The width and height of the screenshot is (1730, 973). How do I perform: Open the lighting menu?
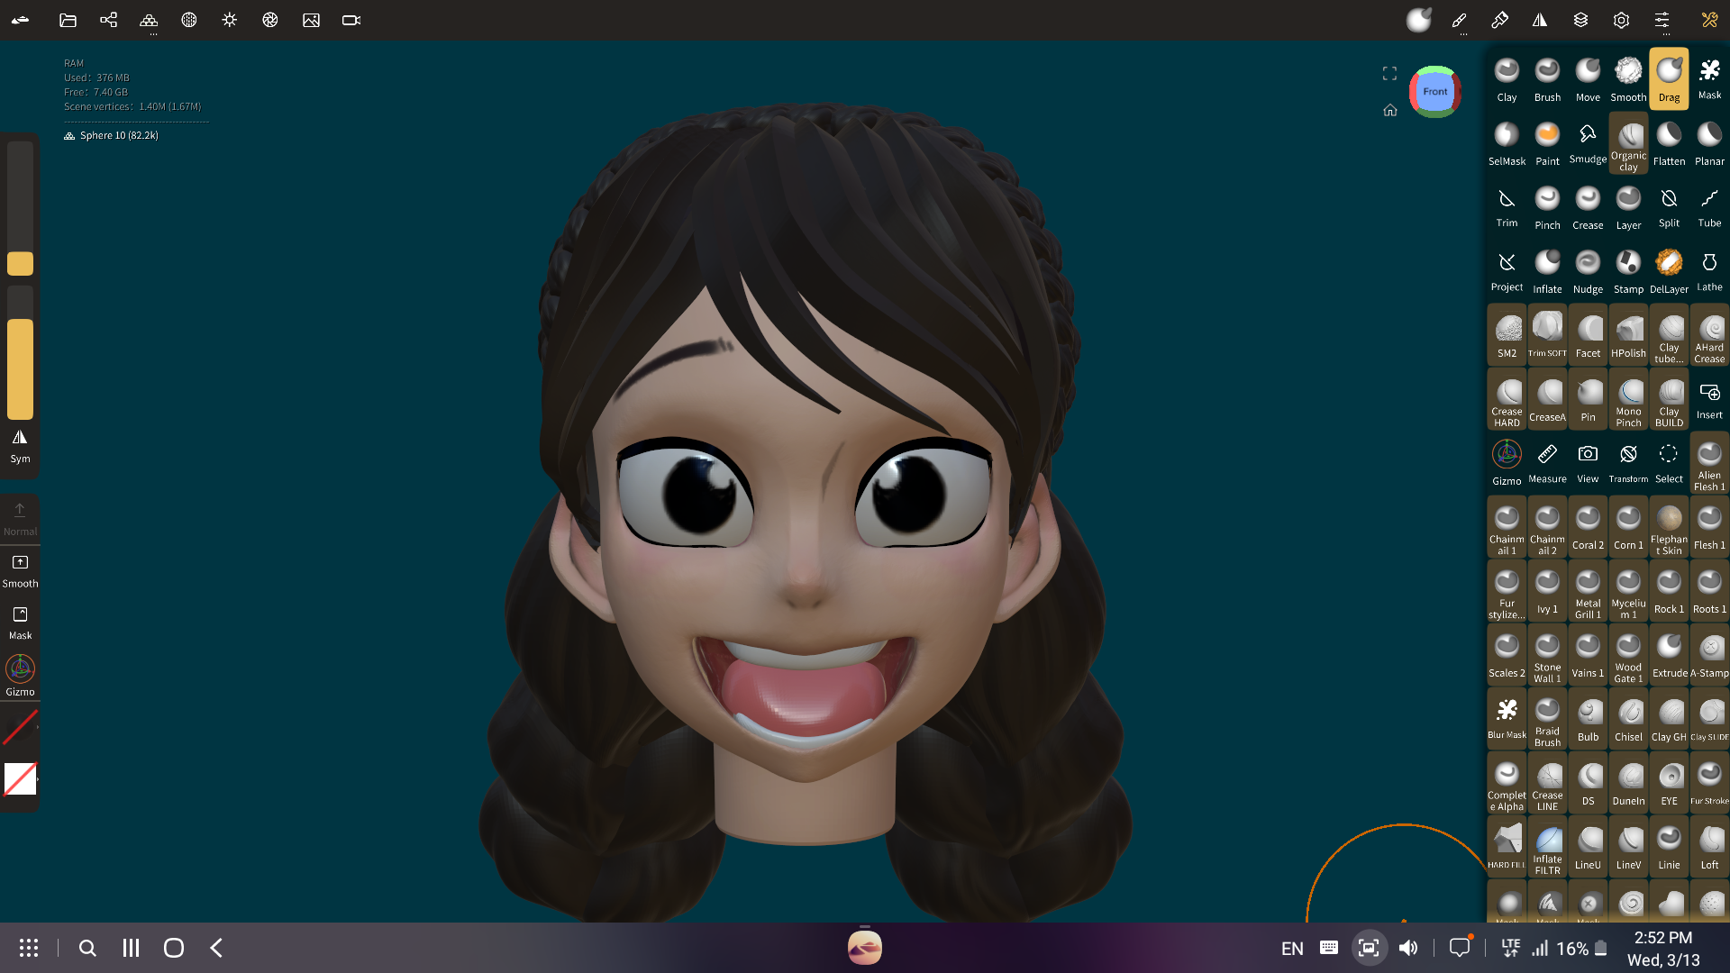tap(230, 20)
